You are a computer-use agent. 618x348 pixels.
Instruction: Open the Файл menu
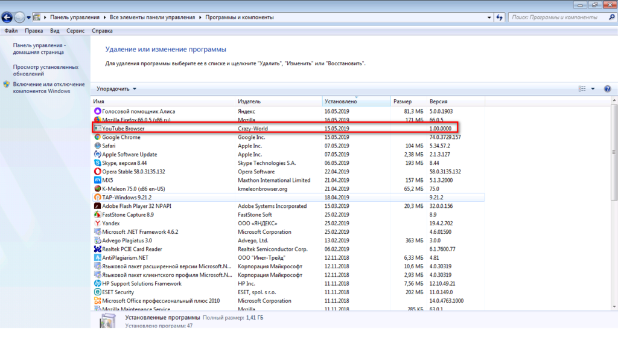click(11, 31)
